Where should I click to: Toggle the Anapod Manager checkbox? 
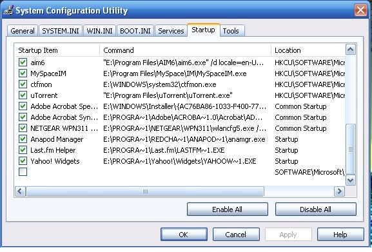23,139
